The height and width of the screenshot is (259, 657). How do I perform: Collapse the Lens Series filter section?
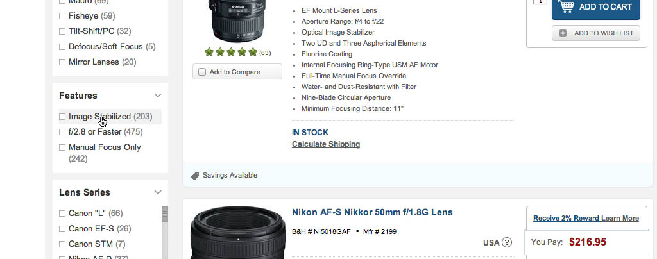(x=158, y=192)
